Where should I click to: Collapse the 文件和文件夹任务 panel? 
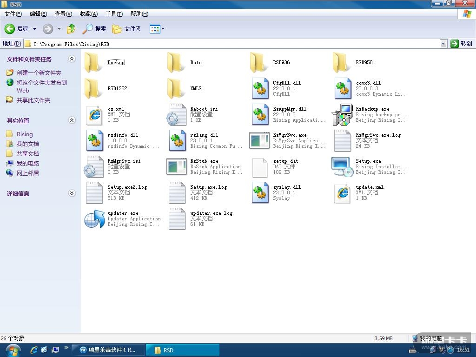tap(72, 59)
